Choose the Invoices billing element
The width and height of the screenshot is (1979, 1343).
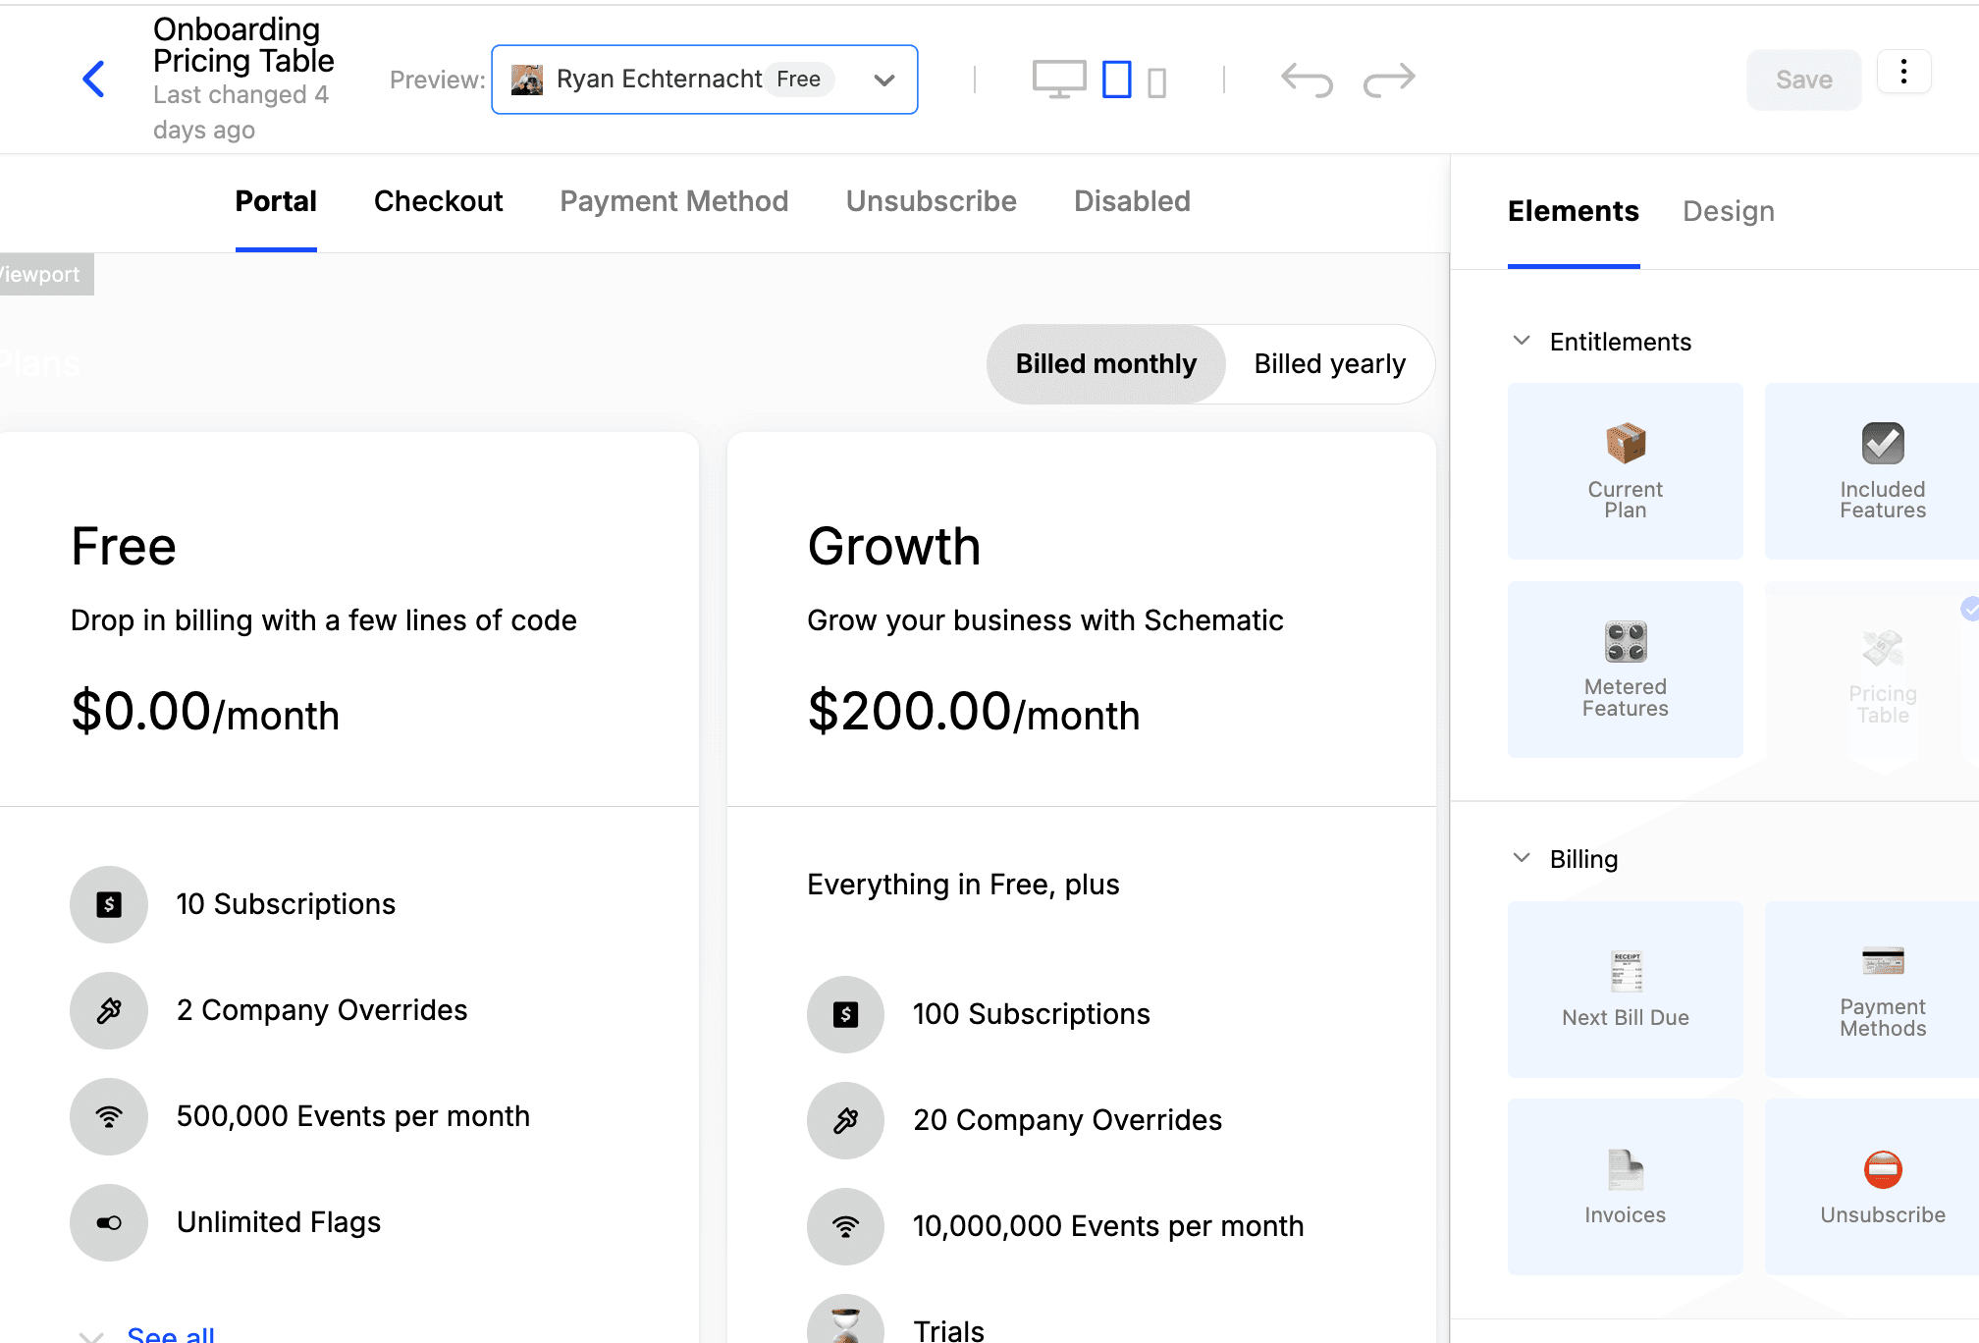(1625, 1186)
